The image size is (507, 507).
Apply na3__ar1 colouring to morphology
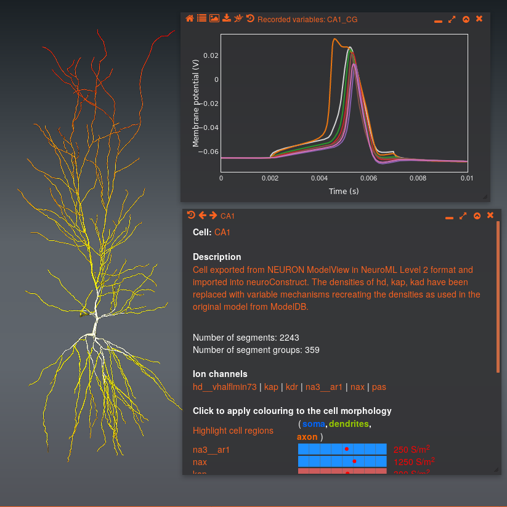pos(211,450)
